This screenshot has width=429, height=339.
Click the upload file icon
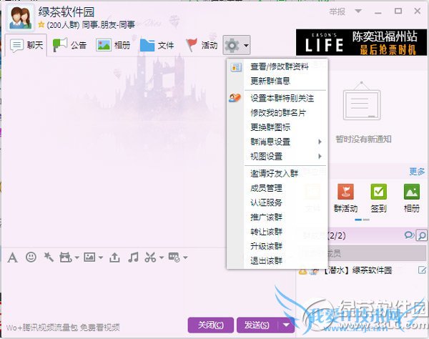[x=114, y=257]
